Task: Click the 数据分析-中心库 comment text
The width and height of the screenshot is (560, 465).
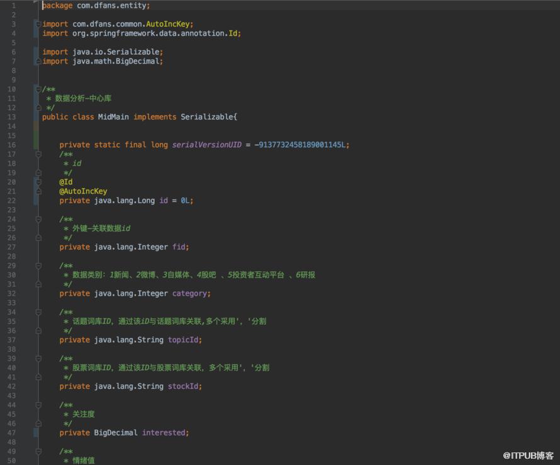Action: click(83, 98)
